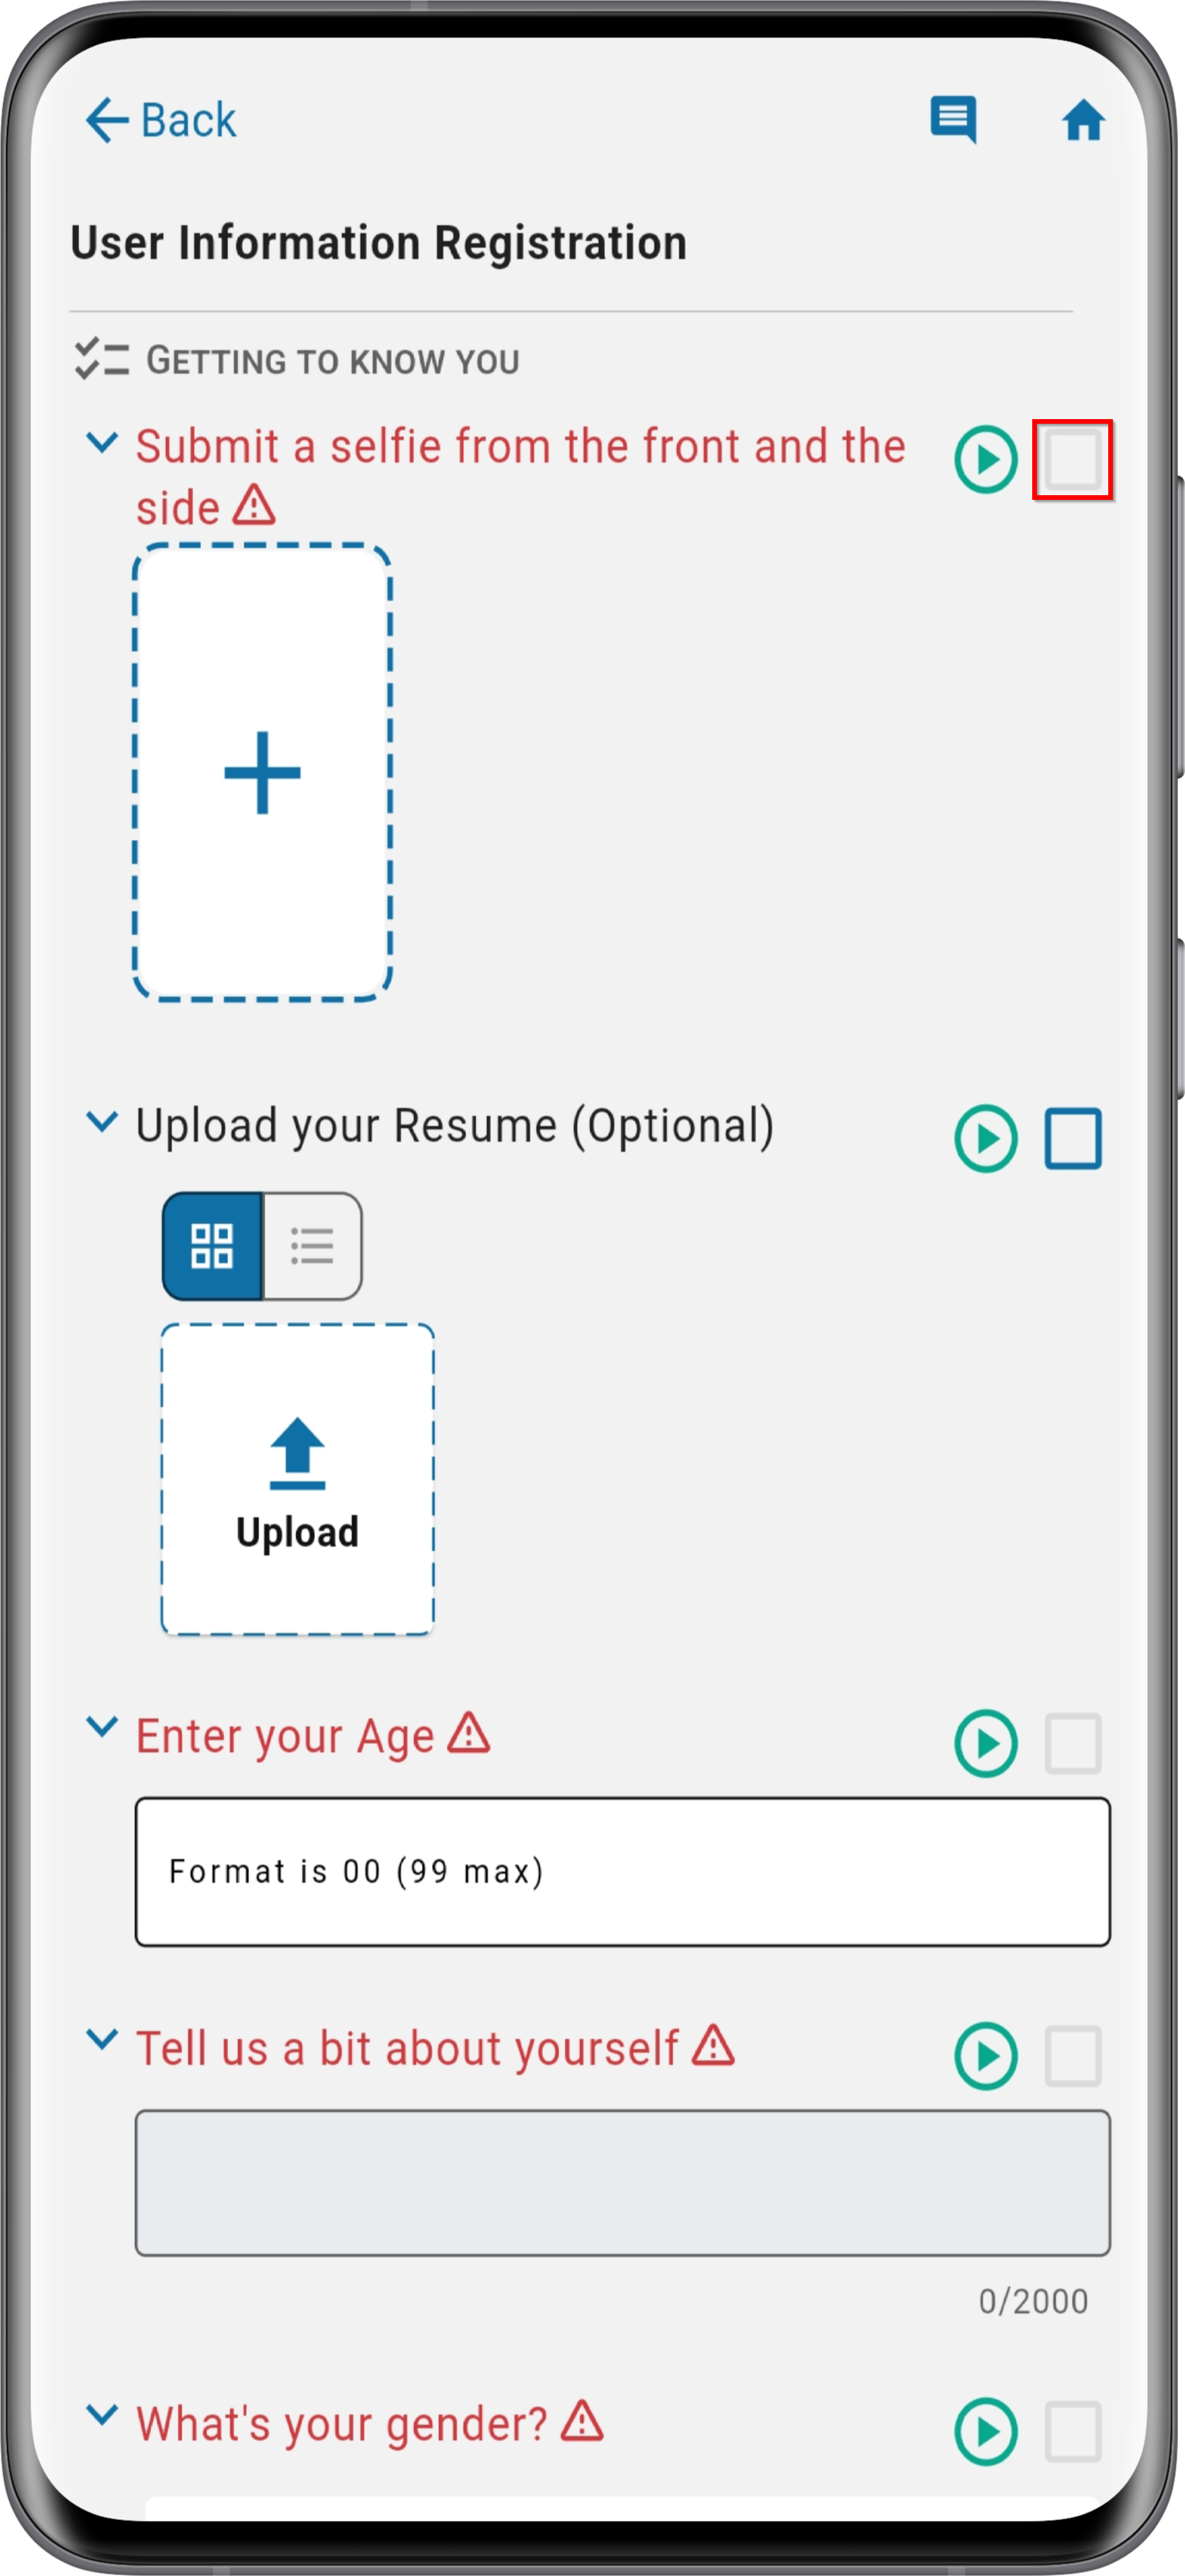Check the box for the selfie question
The image size is (1185, 2576).
[1073, 460]
